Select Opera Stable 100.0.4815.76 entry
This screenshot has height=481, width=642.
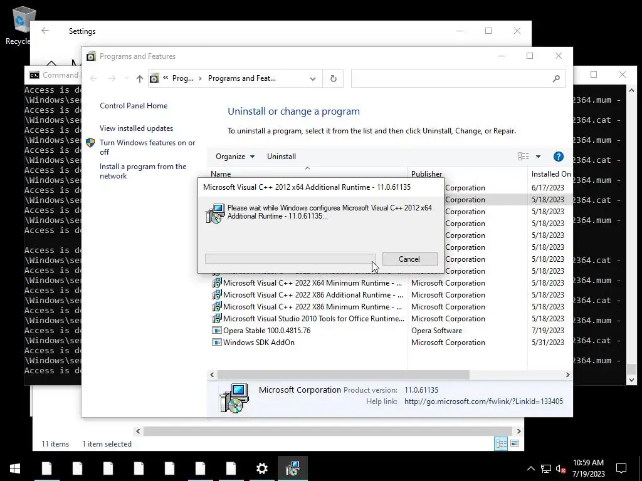(266, 330)
